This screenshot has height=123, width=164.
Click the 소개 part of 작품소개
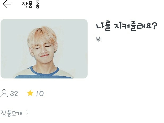(17, 113)
